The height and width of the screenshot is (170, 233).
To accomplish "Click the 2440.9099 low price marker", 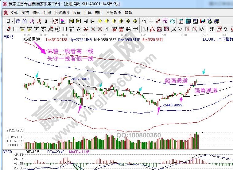I will pos(173,105).
